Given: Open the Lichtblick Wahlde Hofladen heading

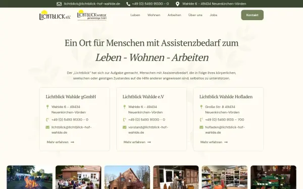Looking at the screenshot, I should [226, 97].
